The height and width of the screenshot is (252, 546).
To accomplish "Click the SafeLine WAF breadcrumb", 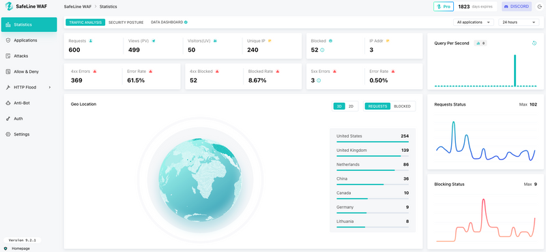I will (x=78, y=7).
